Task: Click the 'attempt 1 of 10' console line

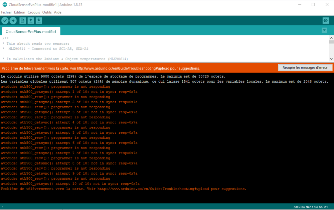Action: tap(69, 92)
